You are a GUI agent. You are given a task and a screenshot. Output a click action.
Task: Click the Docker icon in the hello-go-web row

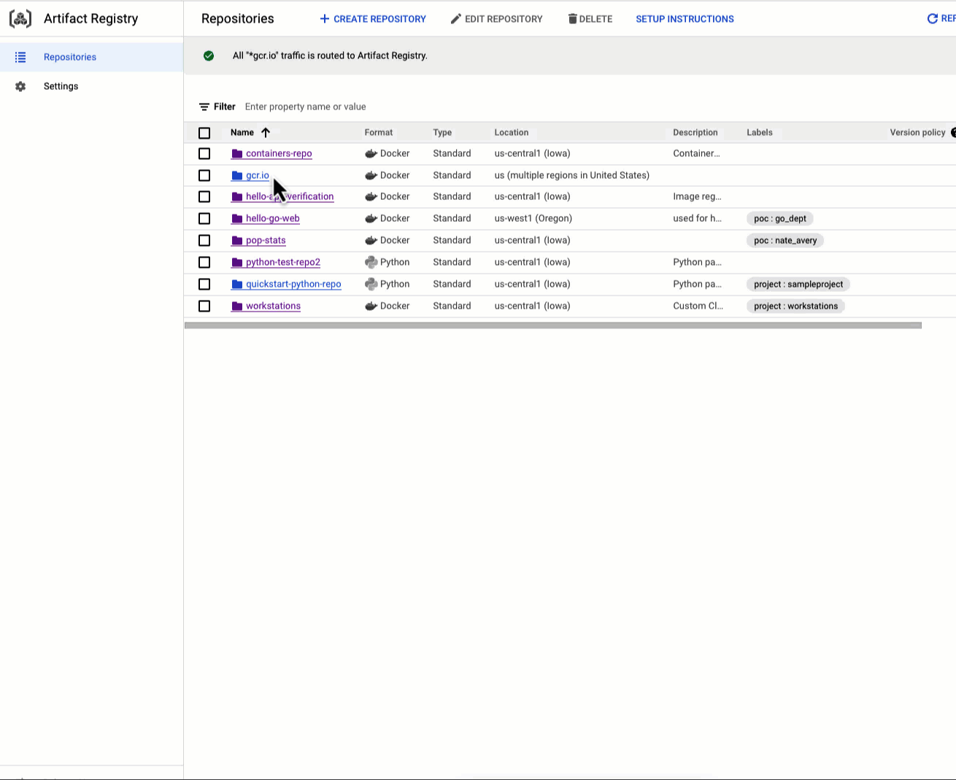point(371,219)
